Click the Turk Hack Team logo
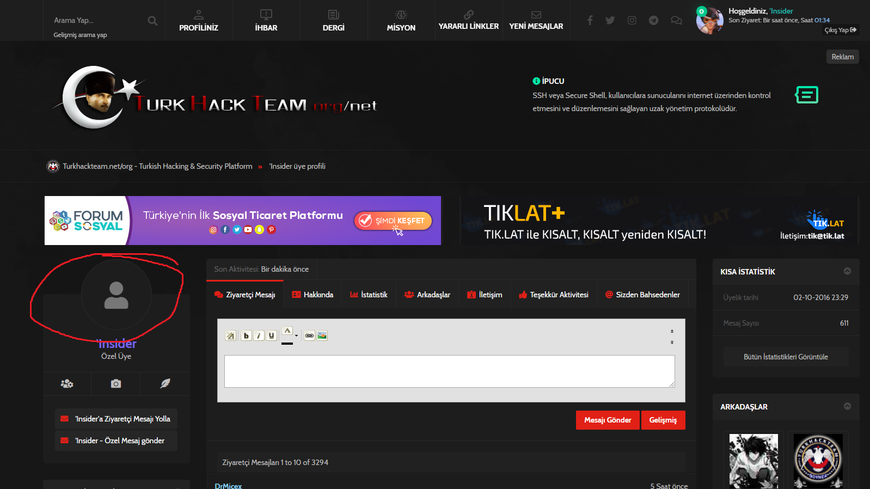This screenshot has height=489, width=870. (x=215, y=98)
